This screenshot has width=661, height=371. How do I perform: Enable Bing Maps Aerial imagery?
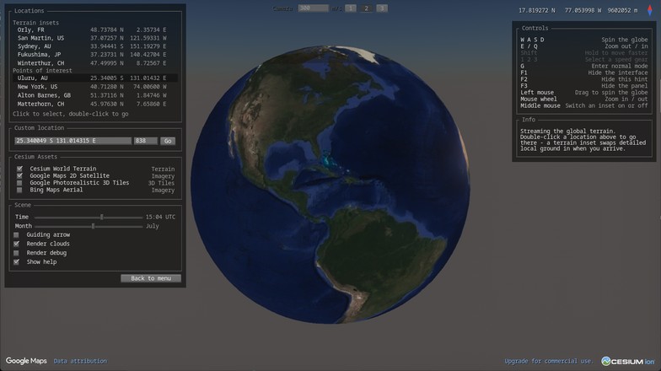tap(19, 191)
